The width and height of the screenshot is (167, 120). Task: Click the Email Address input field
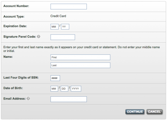click(x=69, y=99)
